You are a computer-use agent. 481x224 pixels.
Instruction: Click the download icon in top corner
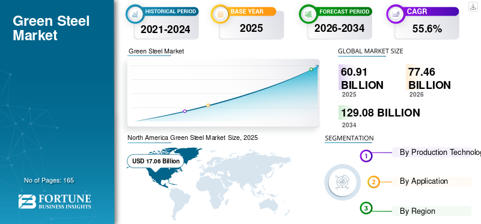pyautogui.click(x=473, y=7)
